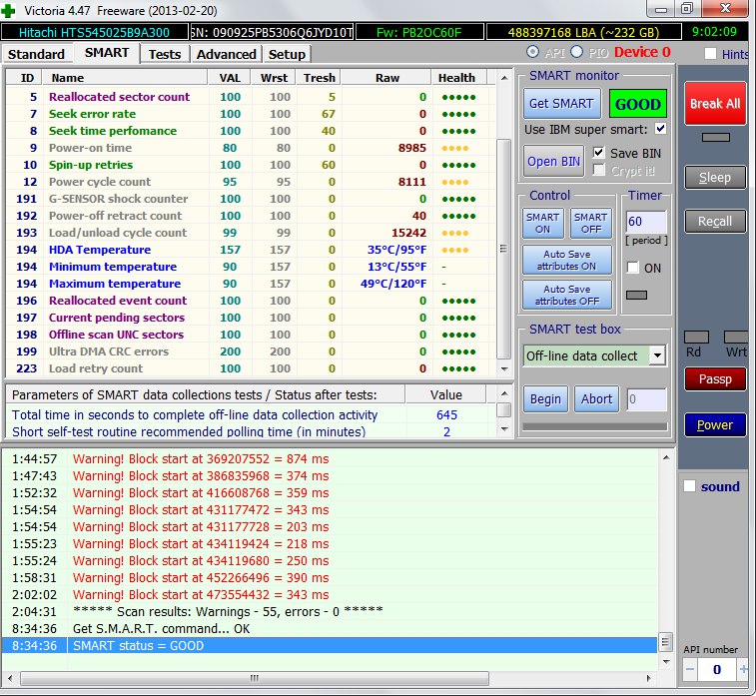Image resolution: width=756 pixels, height=696 pixels.
Task: Open the Advanced tab
Action: pyautogui.click(x=226, y=54)
